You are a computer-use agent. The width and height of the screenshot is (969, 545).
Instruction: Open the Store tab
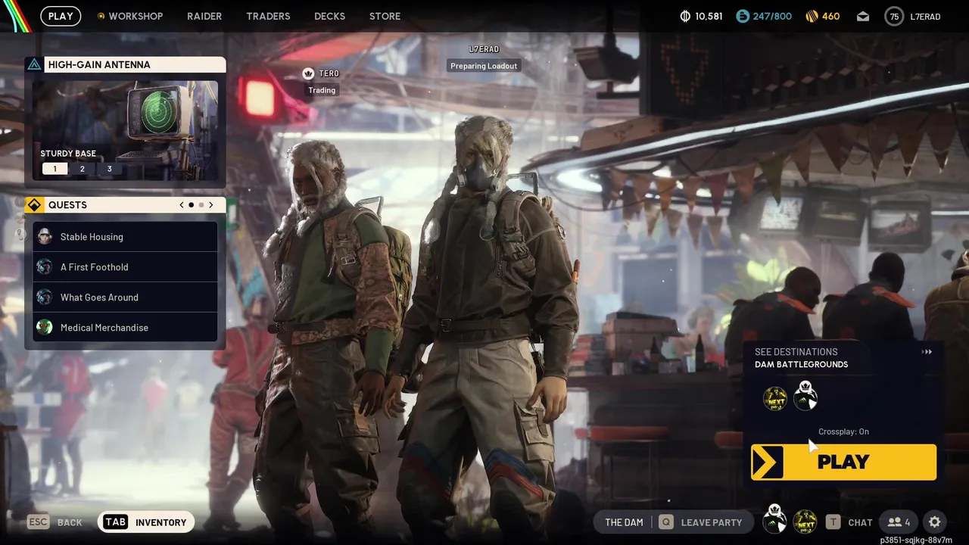[x=385, y=16]
